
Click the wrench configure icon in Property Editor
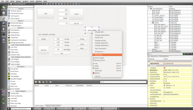pyautogui.click(x=191, y=54)
